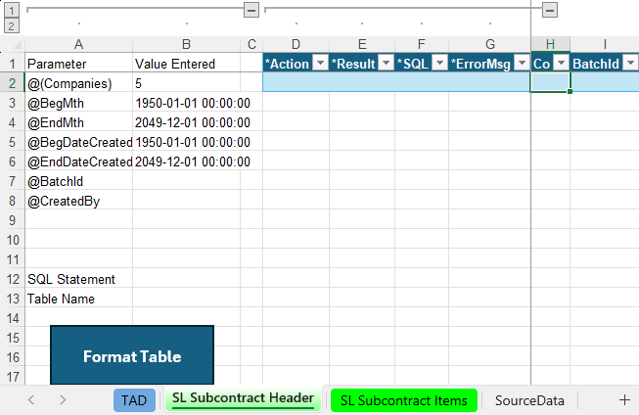Select the @BatchId parameter cell
Screen dimensions: 639x415
pos(78,181)
